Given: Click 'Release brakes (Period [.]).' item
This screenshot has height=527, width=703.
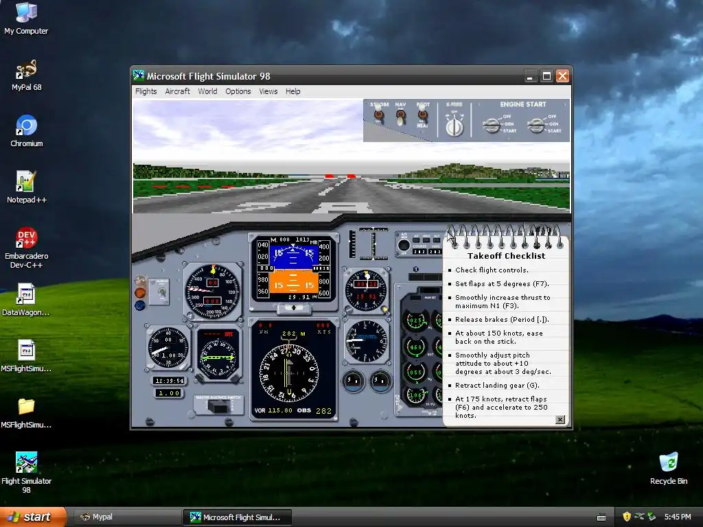Looking at the screenshot, I should point(502,320).
